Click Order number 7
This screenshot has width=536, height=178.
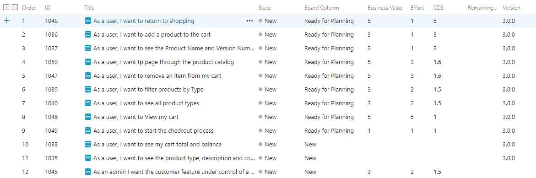[24, 103]
